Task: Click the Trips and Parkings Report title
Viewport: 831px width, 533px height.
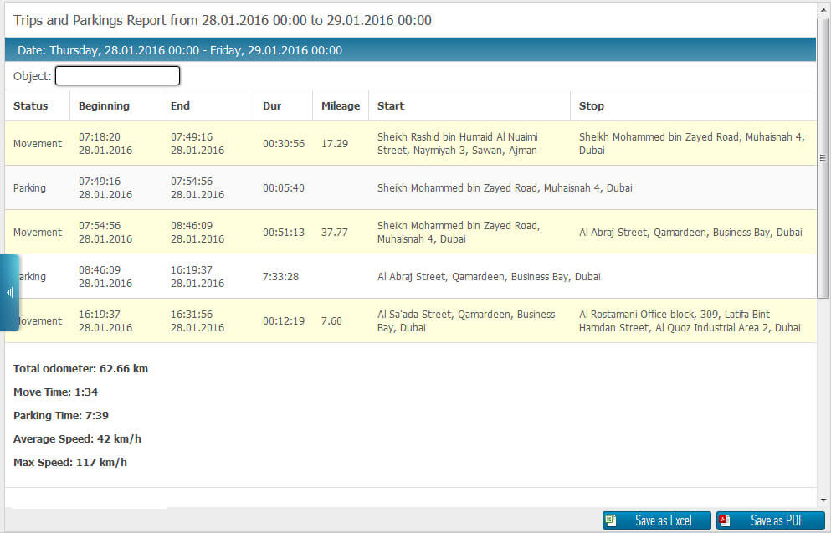Action: (222, 20)
